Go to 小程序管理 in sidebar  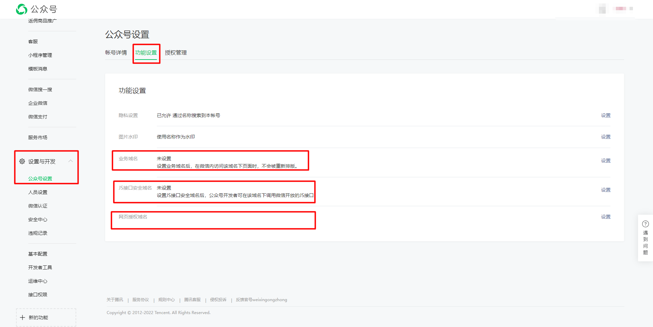40,55
